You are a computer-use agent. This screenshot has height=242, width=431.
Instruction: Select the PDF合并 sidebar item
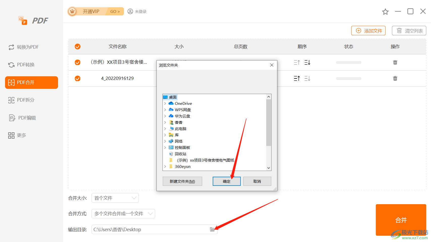(32, 82)
